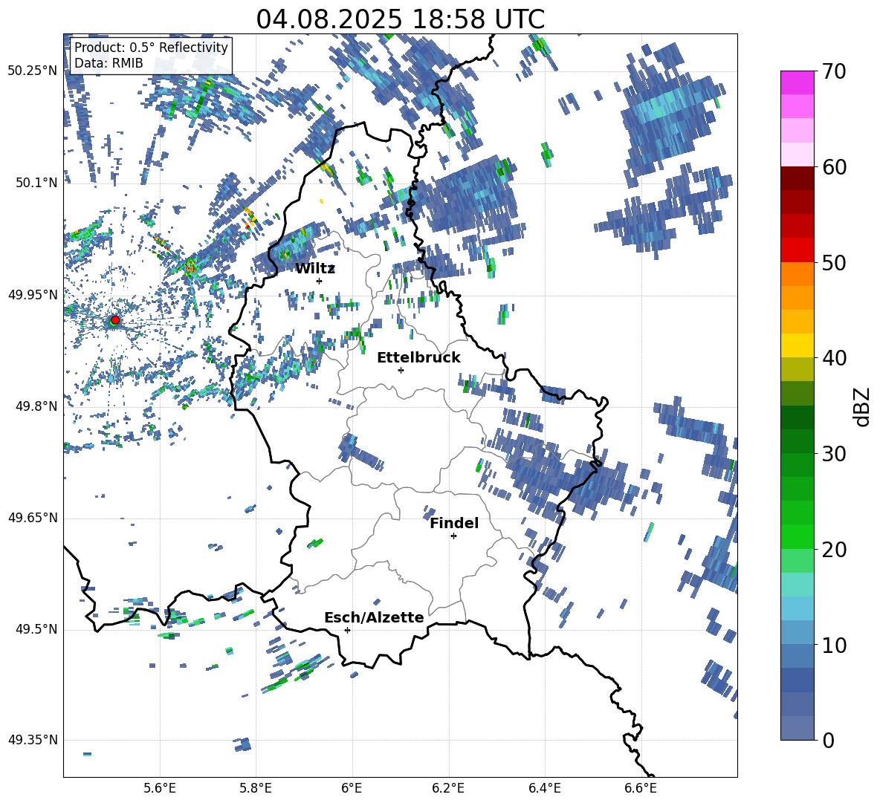
Task: Click the Findel station cross marker
Action: [x=453, y=536]
